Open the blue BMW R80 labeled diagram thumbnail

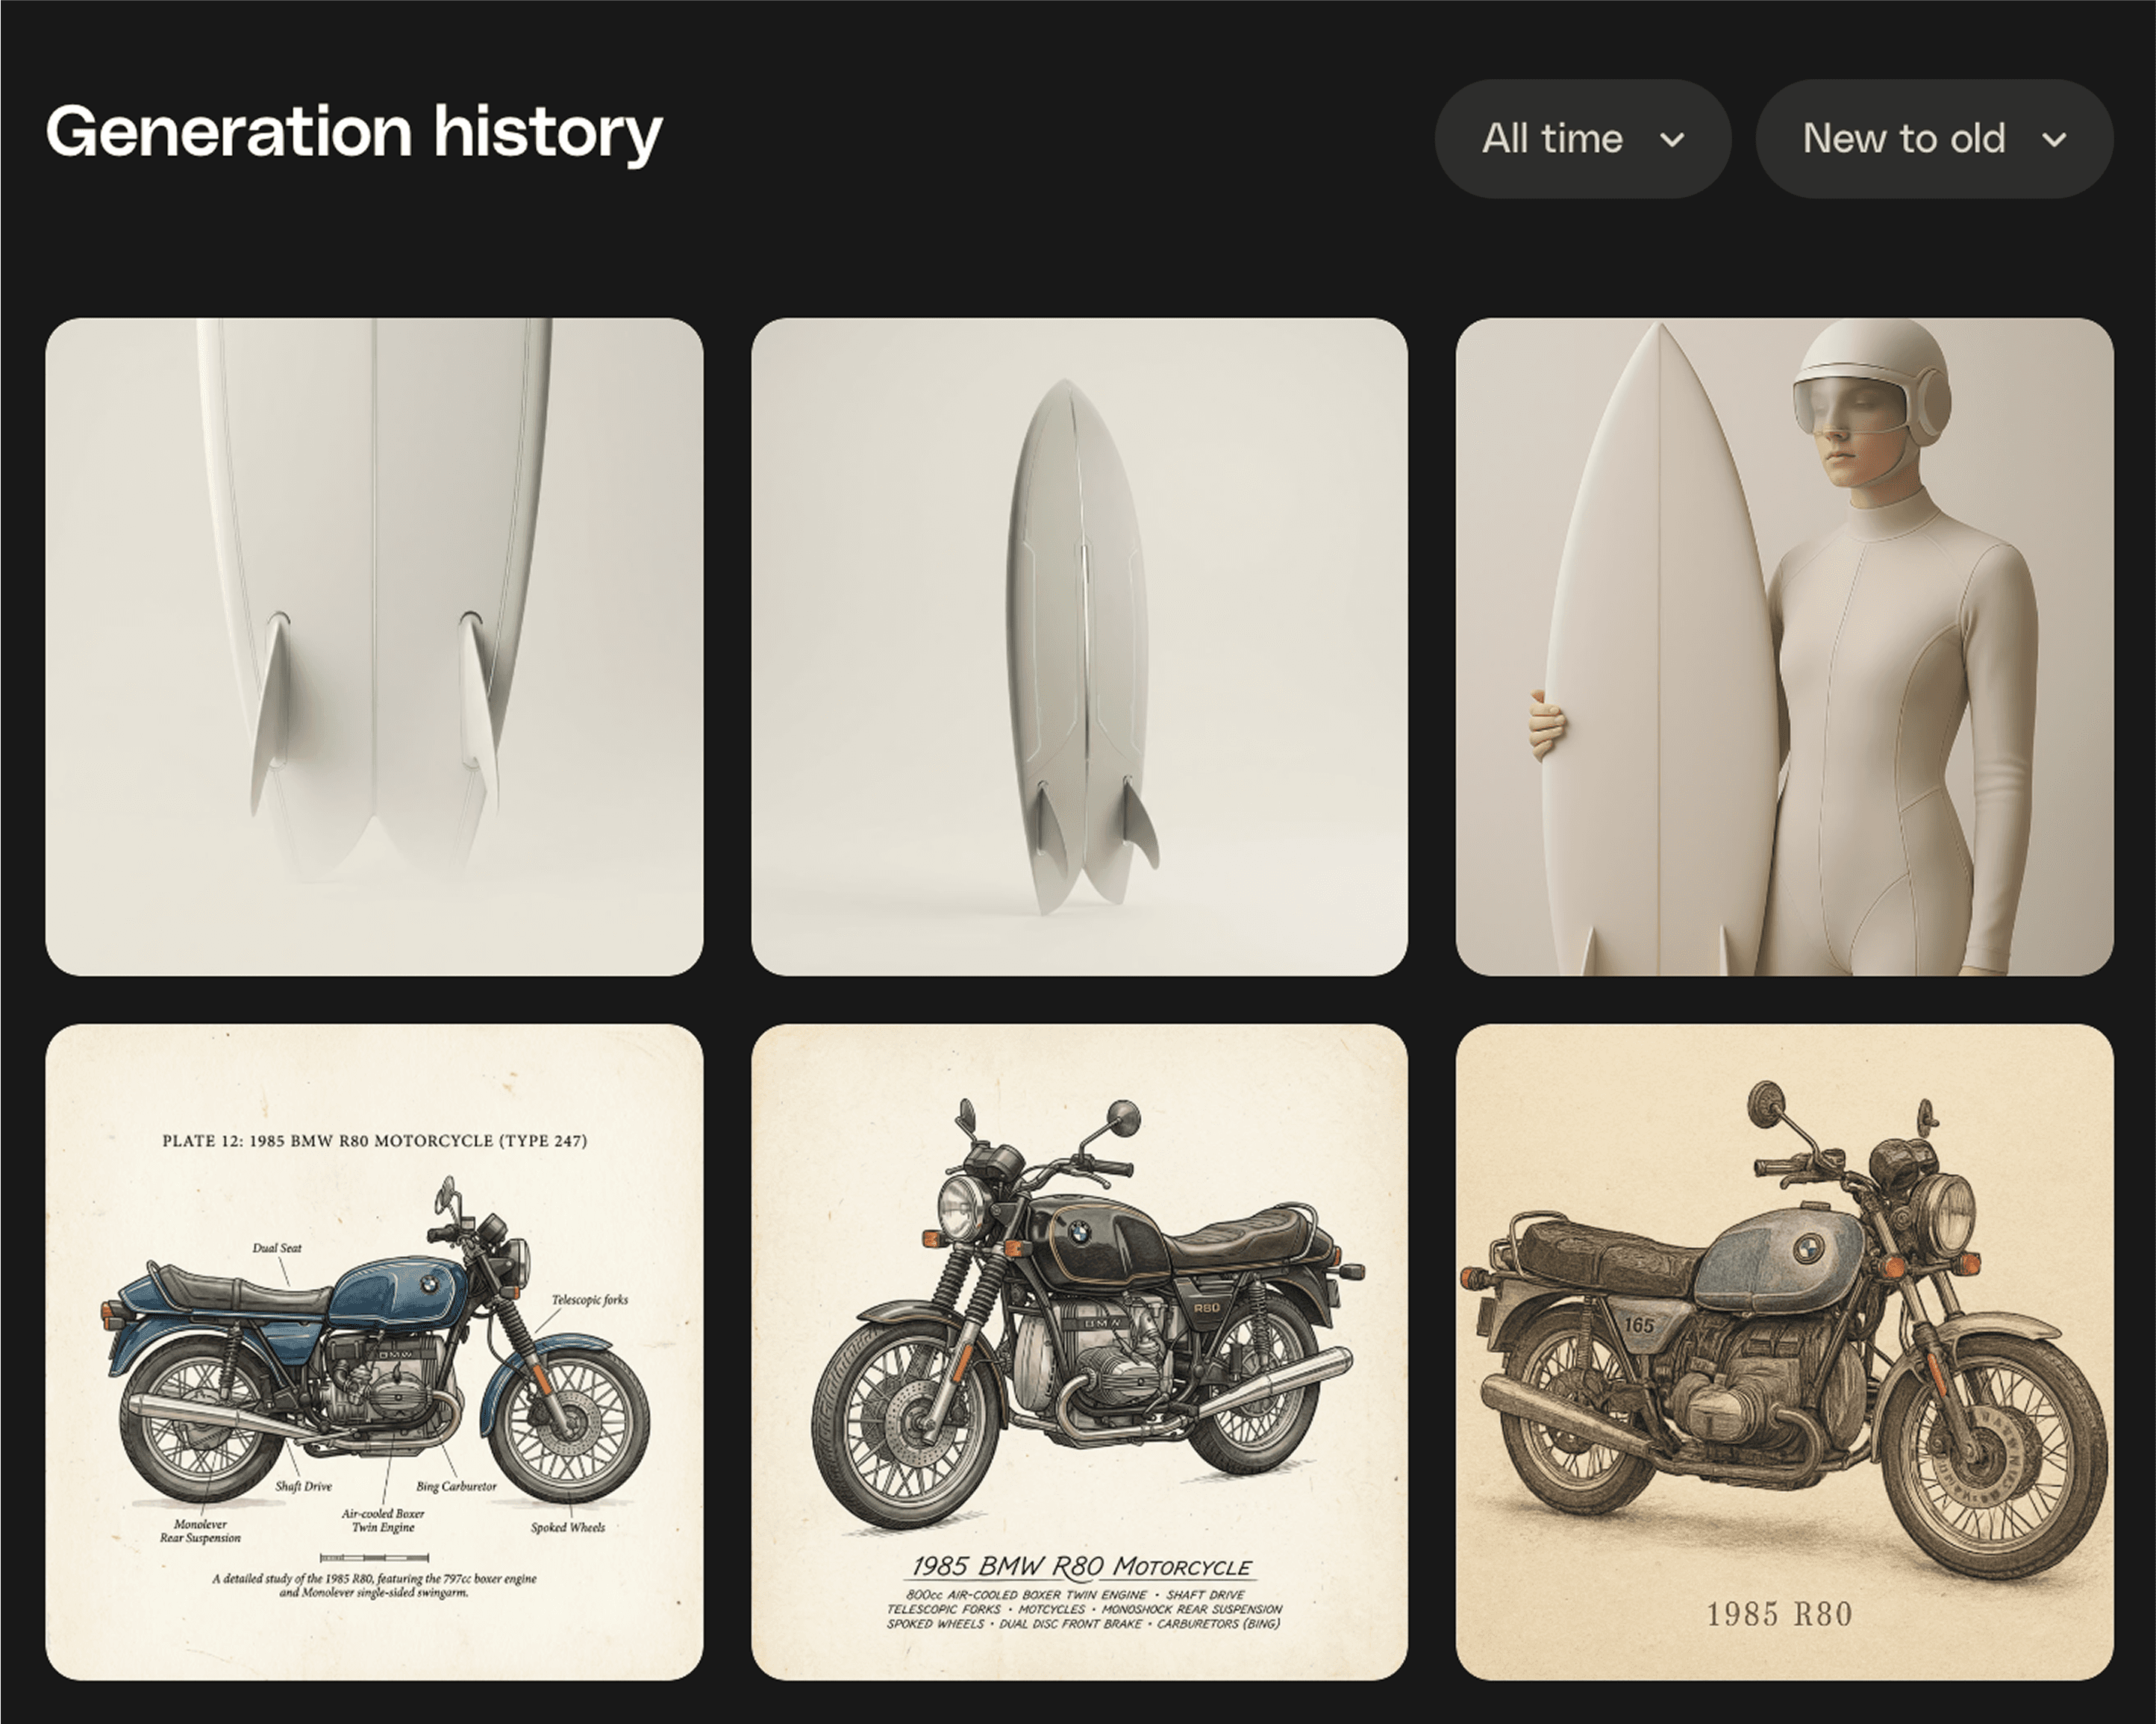tap(374, 1352)
